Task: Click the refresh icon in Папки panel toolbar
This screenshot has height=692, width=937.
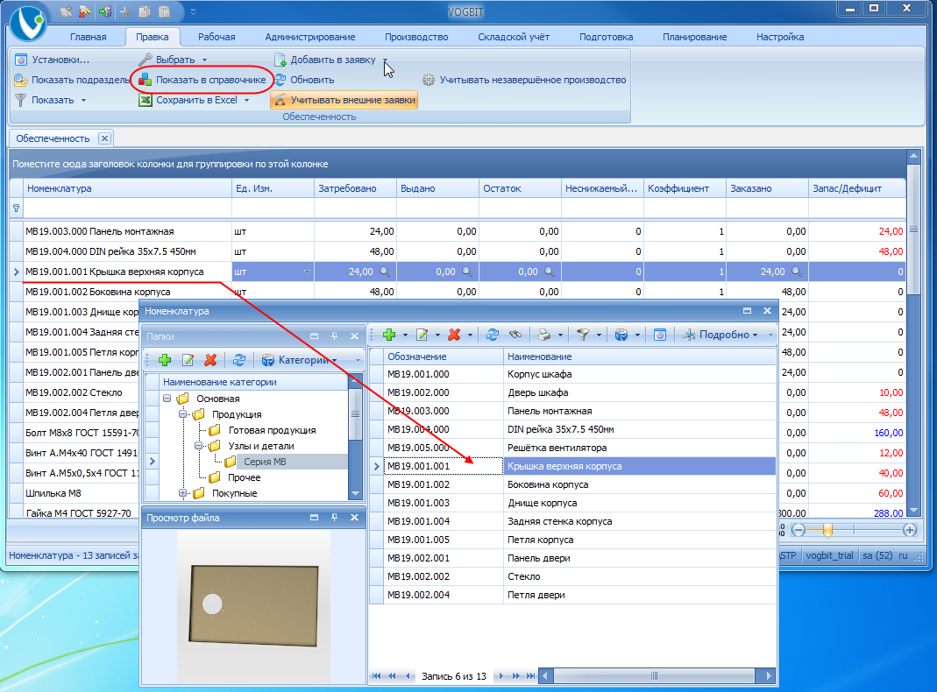Action: [239, 360]
